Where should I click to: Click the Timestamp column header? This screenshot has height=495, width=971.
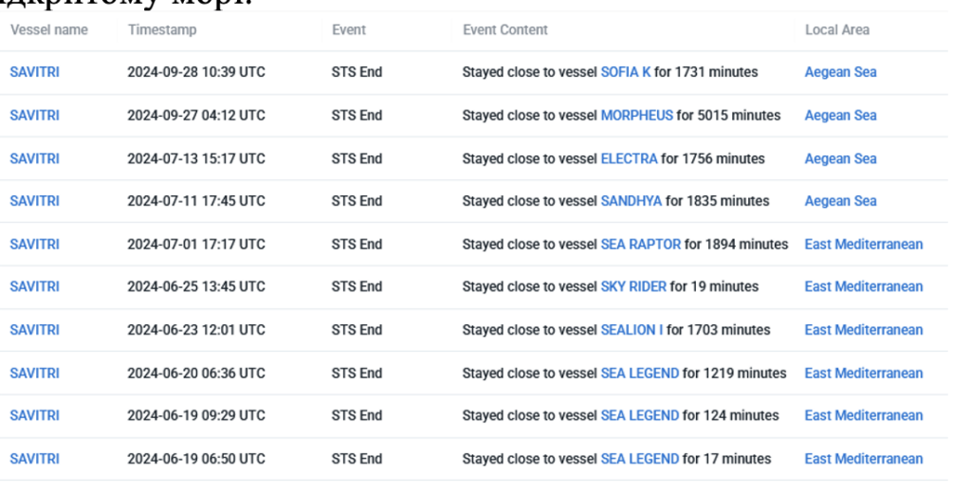(x=162, y=30)
